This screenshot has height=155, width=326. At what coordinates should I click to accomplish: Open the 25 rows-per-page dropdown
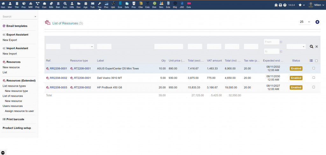[x=305, y=22]
